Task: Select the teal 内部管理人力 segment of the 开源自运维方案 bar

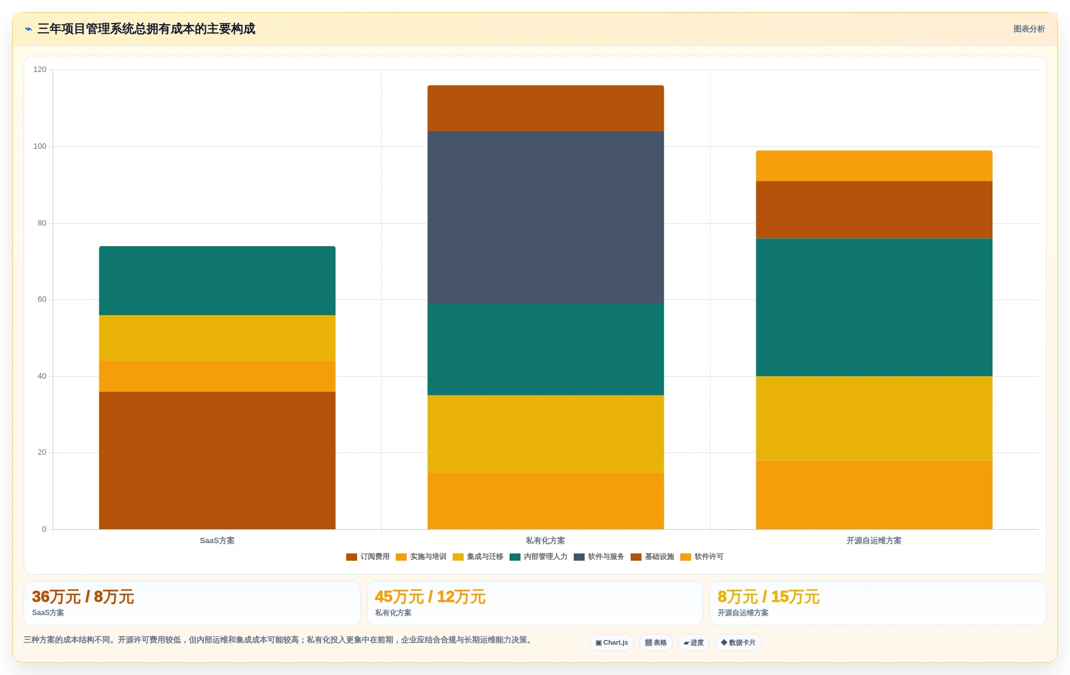Action: click(874, 307)
